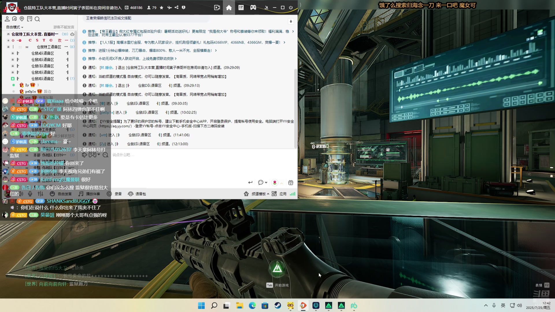Click user Zy in the channel list
Screen dimensions: 555x312
(27, 85)
